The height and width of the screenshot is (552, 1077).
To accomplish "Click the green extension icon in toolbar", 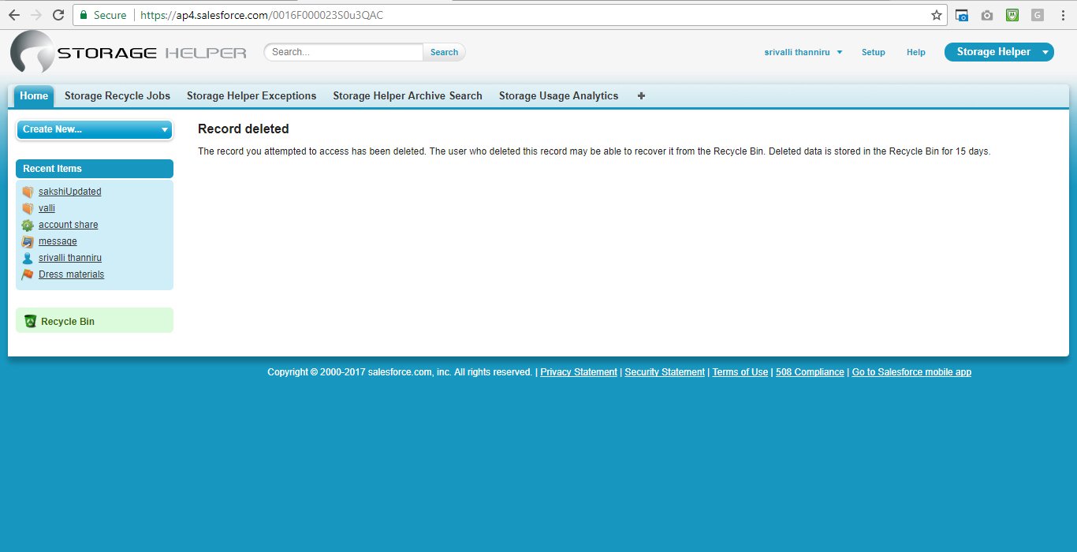I will (x=1012, y=15).
